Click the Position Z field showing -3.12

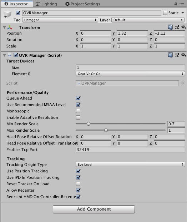point(170,33)
